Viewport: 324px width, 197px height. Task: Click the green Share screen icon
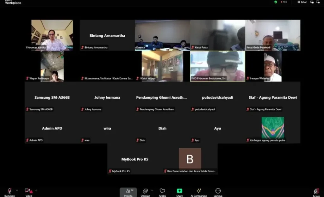pos(179,191)
